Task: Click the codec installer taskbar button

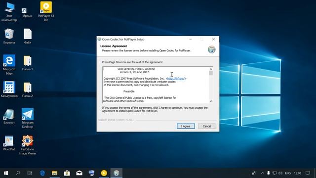Action: pyautogui.click(x=117, y=173)
